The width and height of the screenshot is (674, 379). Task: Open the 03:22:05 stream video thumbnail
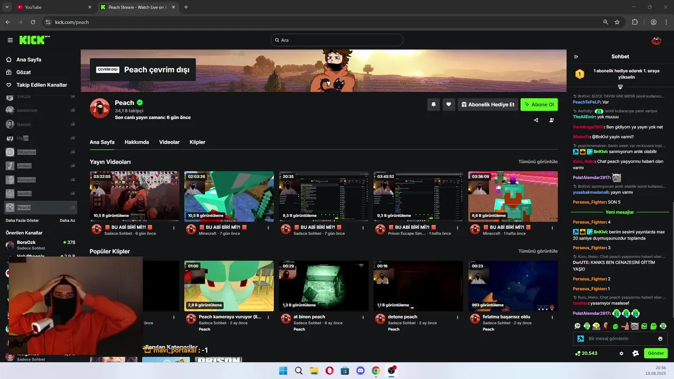(x=134, y=196)
